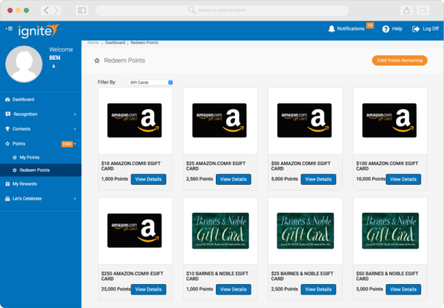Click the Let's Celebrate cake icon

8,198
